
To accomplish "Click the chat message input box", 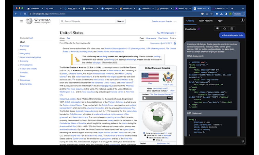I will click(213, 141).
